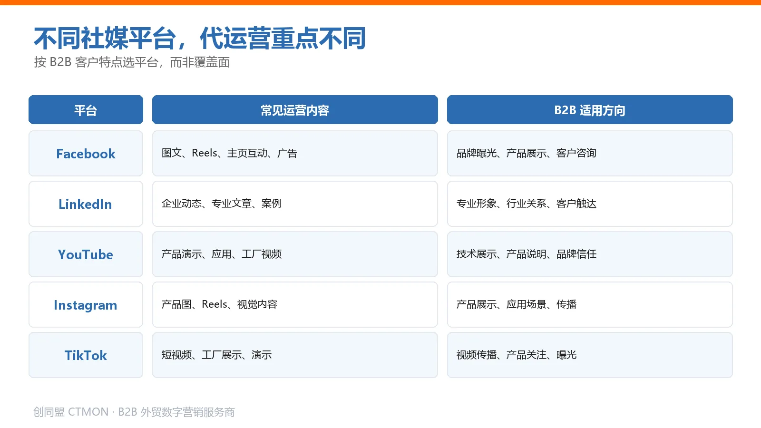The width and height of the screenshot is (761, 428).
Task: Click cell 企业动态、专业文章、案例
Action: pos(295,204)
